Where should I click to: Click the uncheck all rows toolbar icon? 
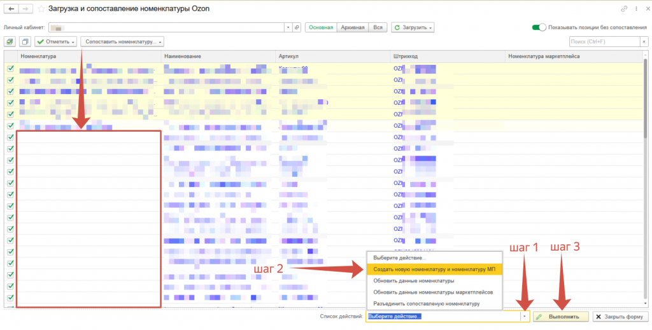point(25,41)
